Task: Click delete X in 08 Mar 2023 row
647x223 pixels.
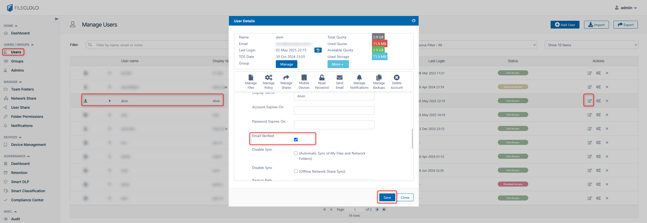Action: coord(607,73)
